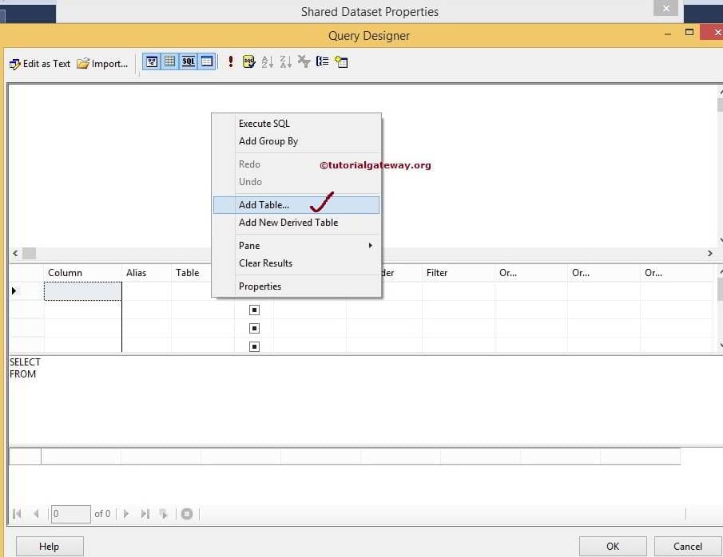Toggle the Results pane icon
Image resolution: width=723 pixels, height=557 pixels.
[207, 61]
